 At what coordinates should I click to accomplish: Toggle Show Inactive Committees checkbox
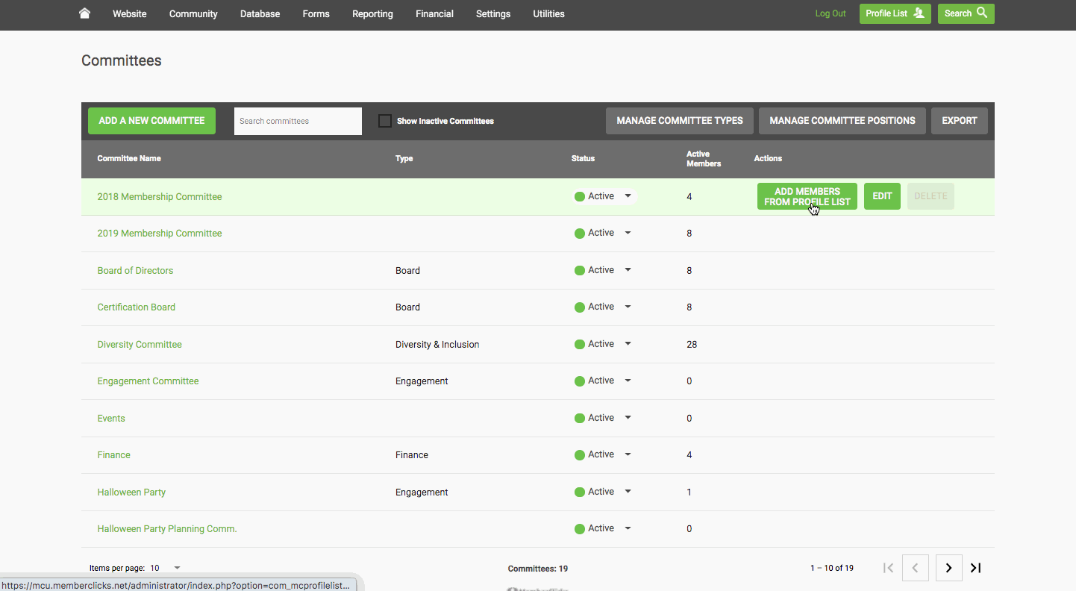click(x=385, y=121)
